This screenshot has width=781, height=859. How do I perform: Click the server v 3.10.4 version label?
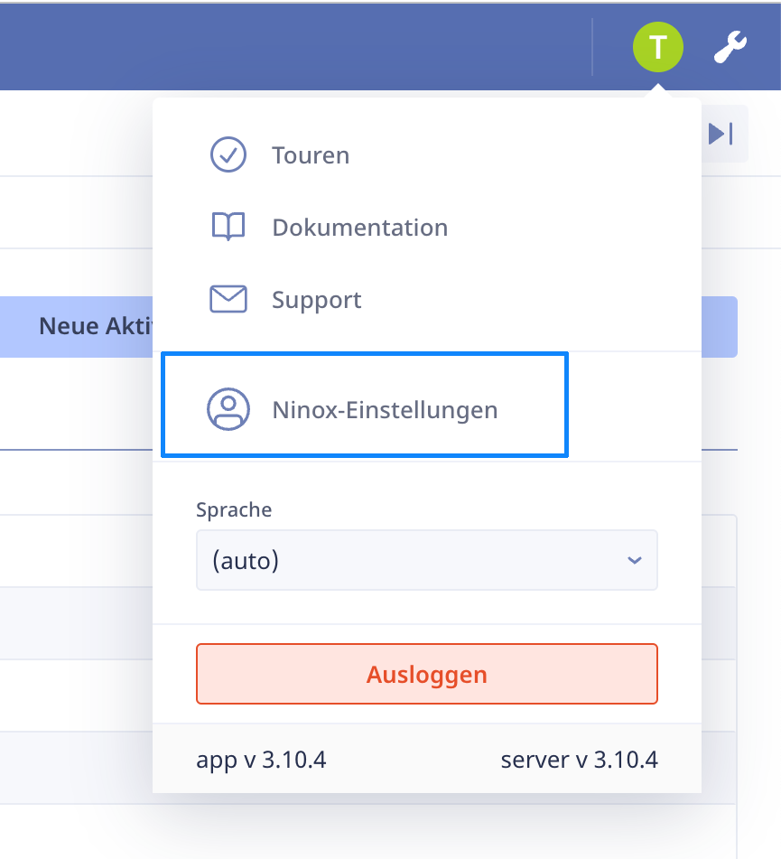pyautogui.click(x=581, y=760)
